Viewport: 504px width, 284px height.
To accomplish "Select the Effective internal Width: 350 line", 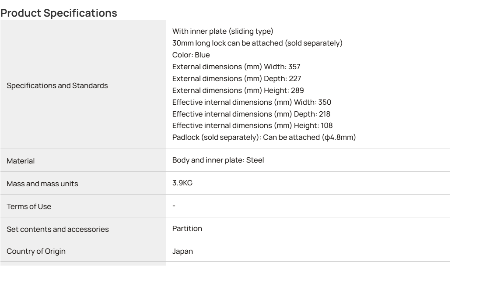I will pyautogui.click(x=252, y=103).
